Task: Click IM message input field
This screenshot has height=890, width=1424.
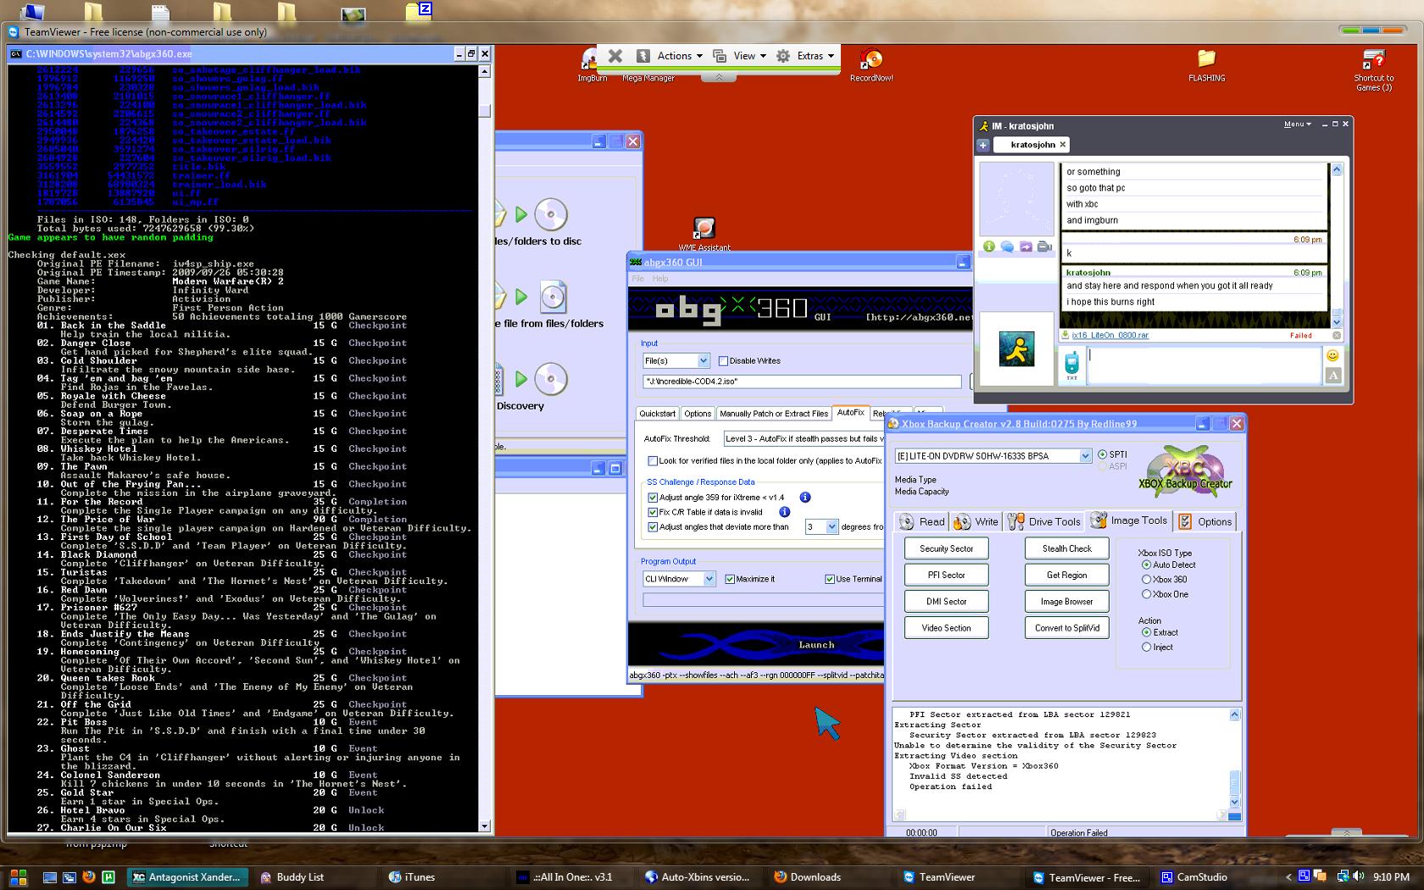Action: [1204, 366]
